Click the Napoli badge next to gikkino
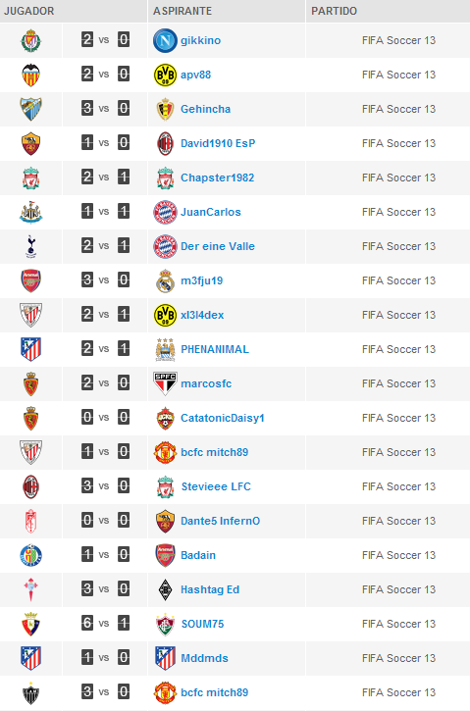The image size is (470, 711). tap(165, 40)
